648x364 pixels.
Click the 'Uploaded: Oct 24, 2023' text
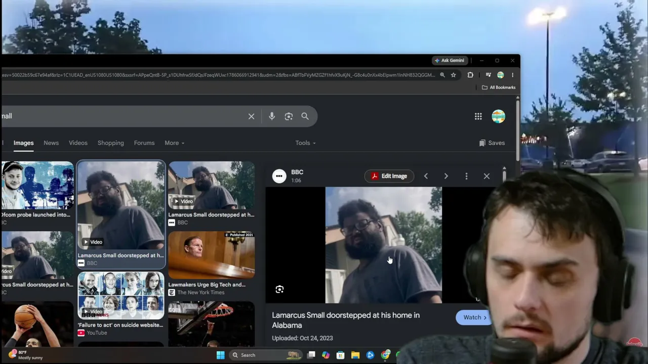tap(302, 338)
